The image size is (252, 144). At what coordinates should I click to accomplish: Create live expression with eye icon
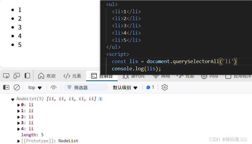coord(53,87)
